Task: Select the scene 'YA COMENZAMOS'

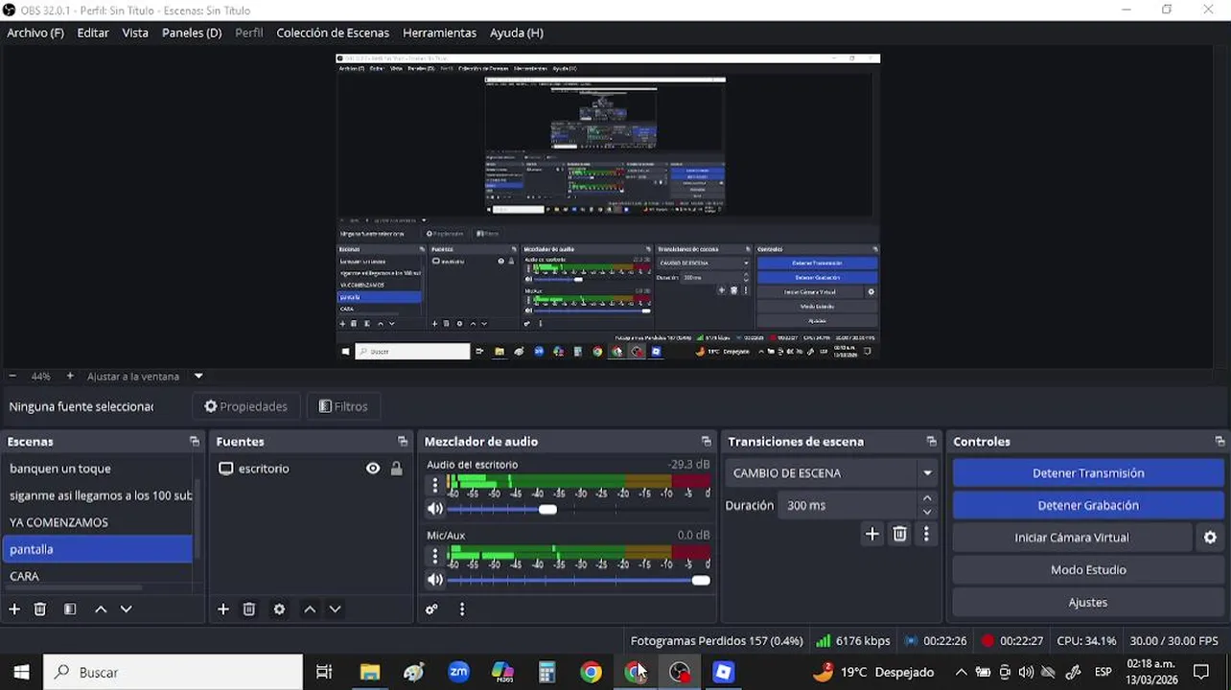Action: [98, 522]
